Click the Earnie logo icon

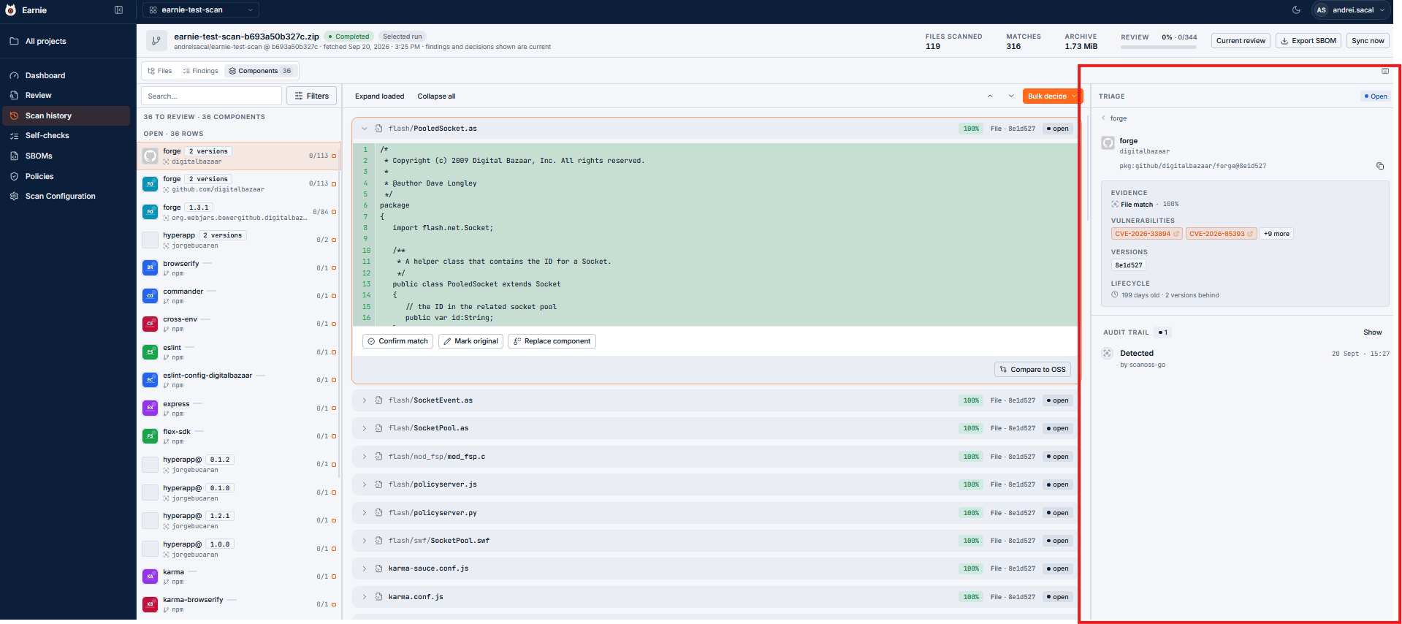point(10,10)
